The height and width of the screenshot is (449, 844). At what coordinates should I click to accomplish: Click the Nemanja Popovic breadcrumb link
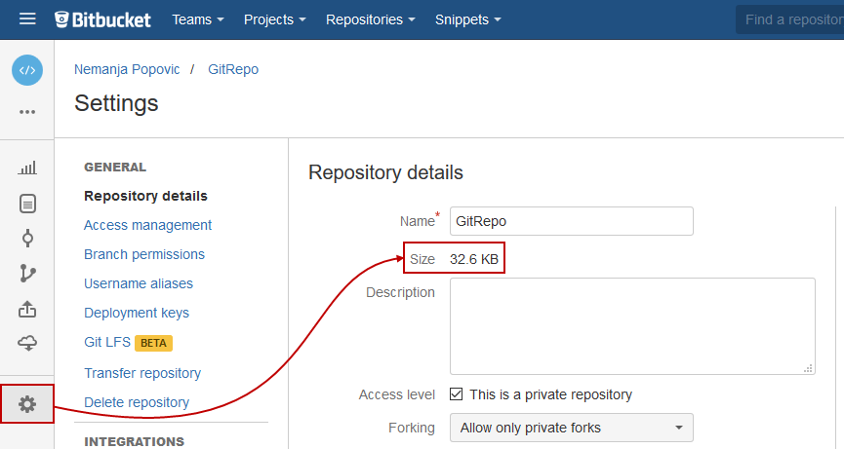[127, 69]
